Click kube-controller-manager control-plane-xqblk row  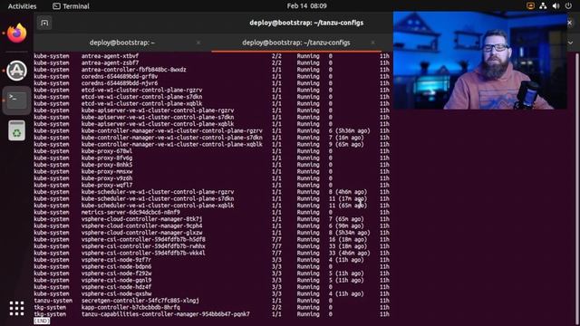coord(211,145)
